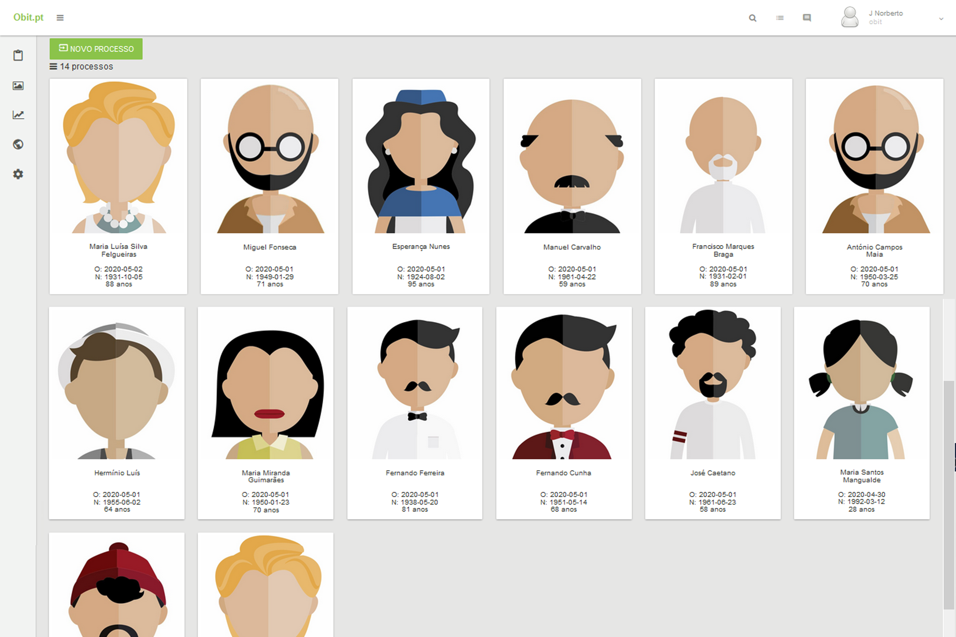
Task: Expand the J Norberto user dropdown
Action: click(x=941, y=19)
